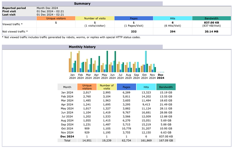
Task: Click the green Bandwidth summary header
Action: click(212, 18)
